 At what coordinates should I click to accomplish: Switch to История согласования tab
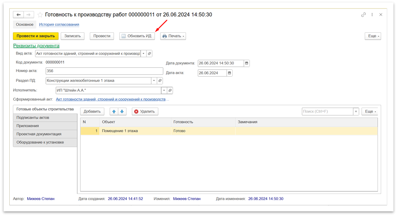(59, 24)
